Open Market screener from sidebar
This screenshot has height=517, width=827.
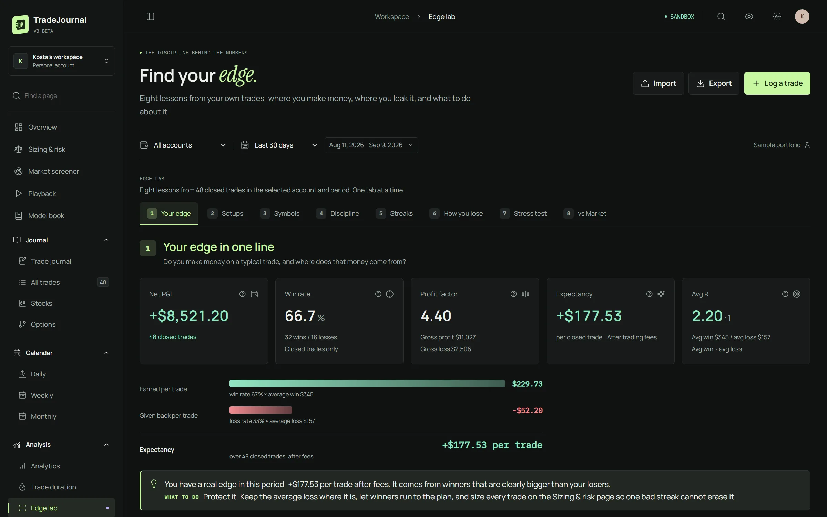pos(61,171)
